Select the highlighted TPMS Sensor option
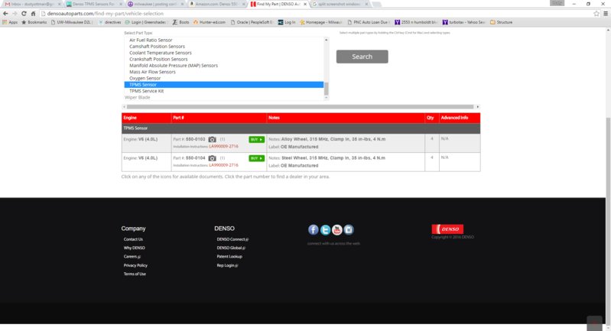The image size is (611, 331). [224, 85]
